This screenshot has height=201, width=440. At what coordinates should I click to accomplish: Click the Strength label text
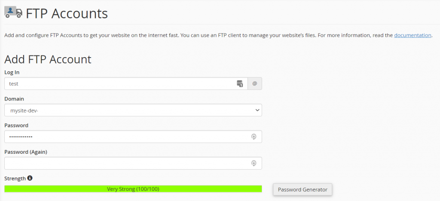click(x=15, y=178)
